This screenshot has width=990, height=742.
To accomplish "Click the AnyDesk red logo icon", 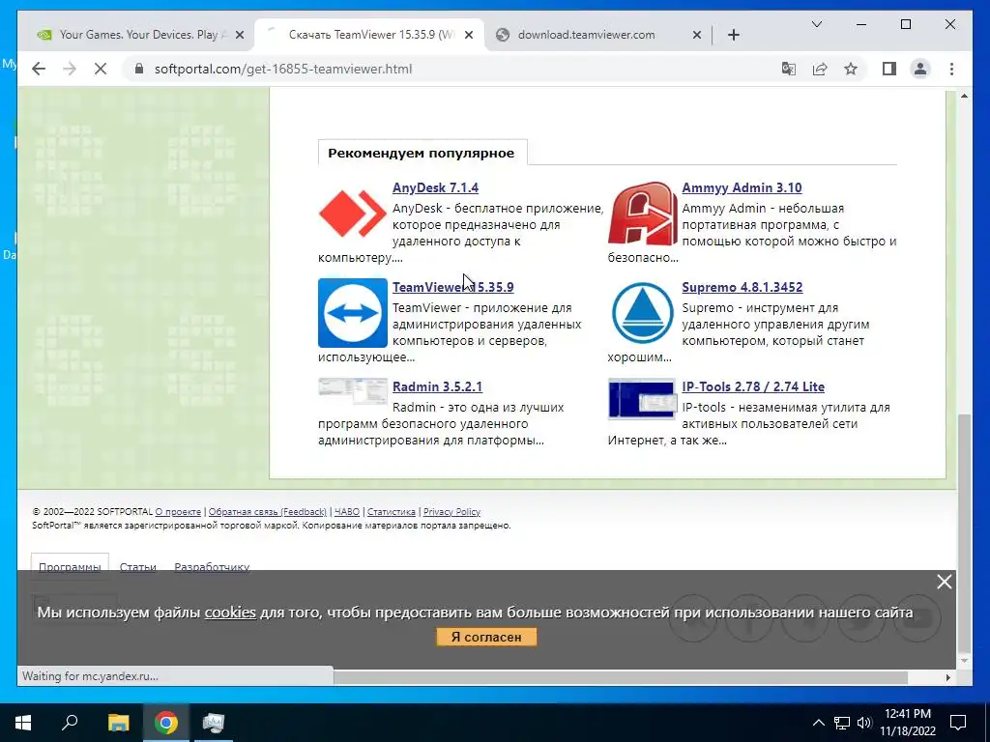I will coord(352,214).
